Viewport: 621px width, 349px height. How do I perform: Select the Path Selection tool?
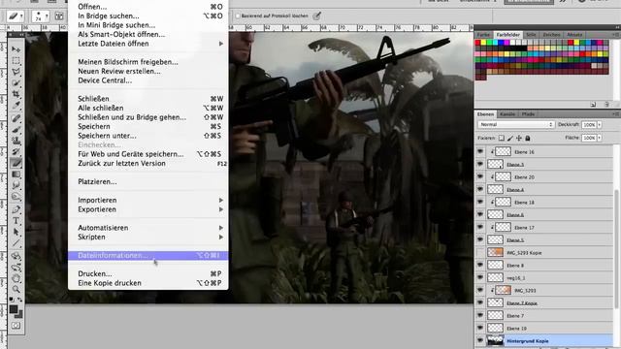[16, 232]
